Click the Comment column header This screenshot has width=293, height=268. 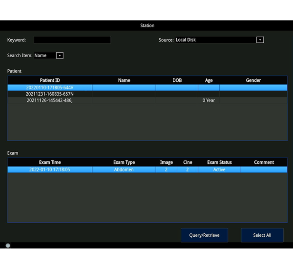pos(264,163)
